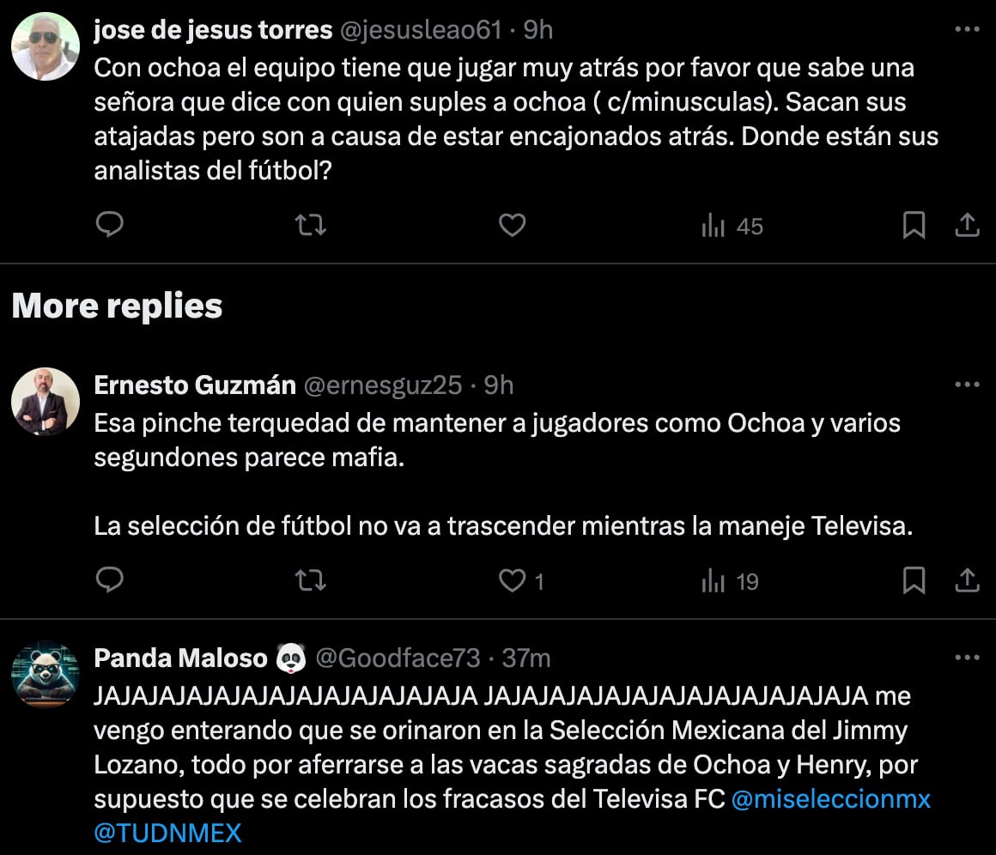Screen dimensions: 996x855
Task: Bookmark Ernesto Guzmán's tweet
Action: pyautogui.click(x=914, y=581)
